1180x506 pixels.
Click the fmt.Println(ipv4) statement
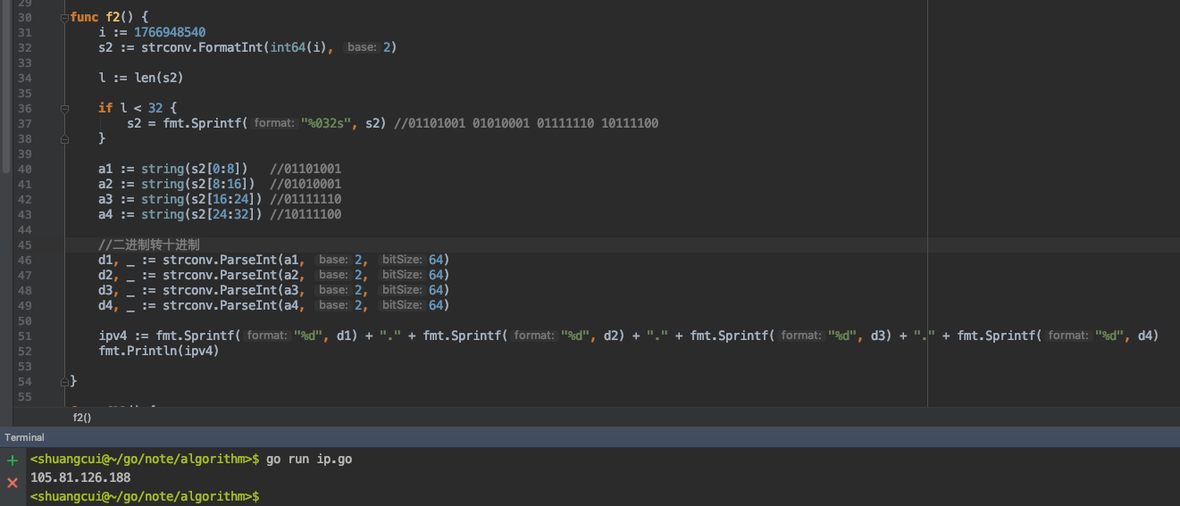[x=159, y=351]
